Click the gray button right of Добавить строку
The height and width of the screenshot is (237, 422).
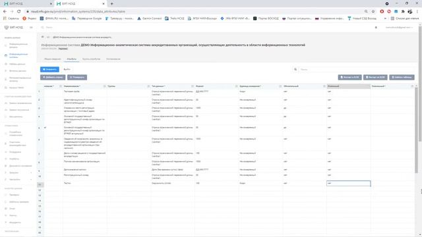pyautogui.click(x=77, y=78)
